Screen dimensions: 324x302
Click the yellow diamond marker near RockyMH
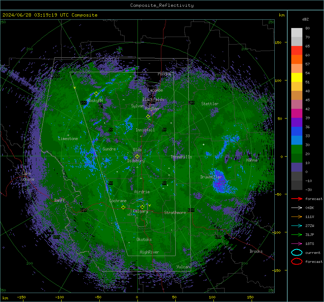click(x=96, y=94)
